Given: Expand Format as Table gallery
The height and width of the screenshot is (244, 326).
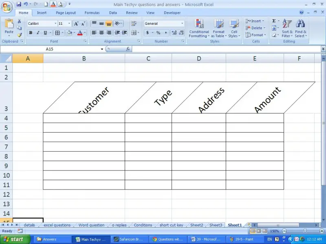Looking at the screenshot, I should pos(219,28).
